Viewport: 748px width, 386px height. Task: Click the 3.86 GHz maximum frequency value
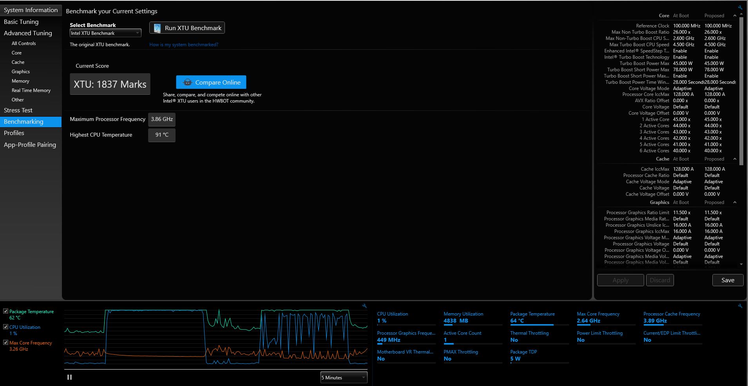coord(162,119)
